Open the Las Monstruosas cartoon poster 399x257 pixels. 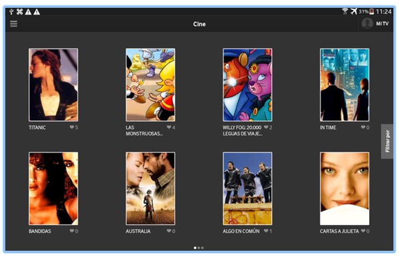(x=150, y=85)
